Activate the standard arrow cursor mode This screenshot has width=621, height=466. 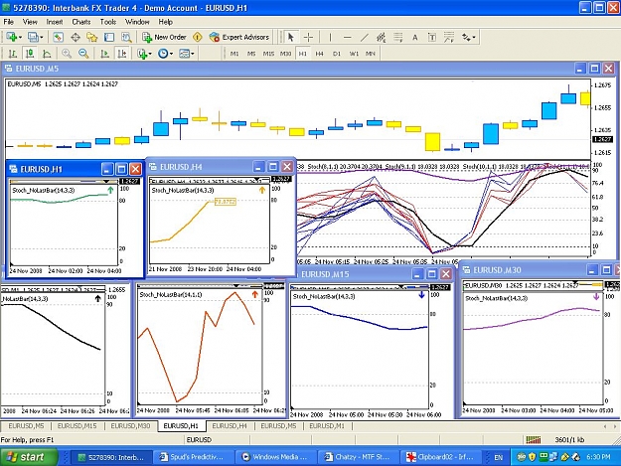(x=291, y=37)
